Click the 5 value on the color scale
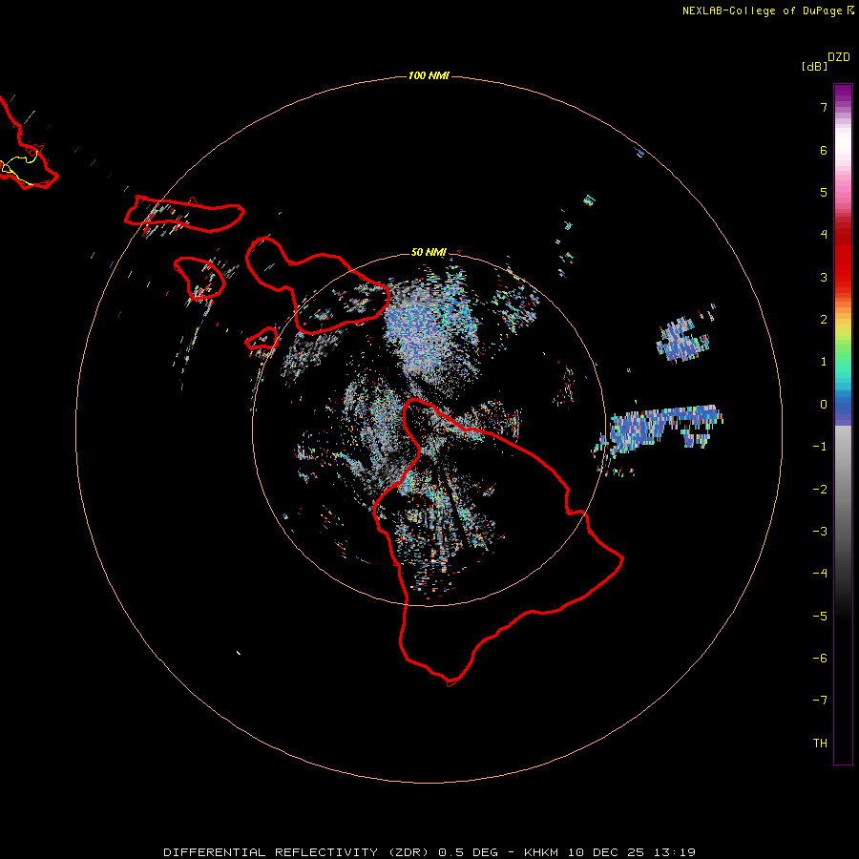Viewport: 859px width, 859px height. click(824, 192)
